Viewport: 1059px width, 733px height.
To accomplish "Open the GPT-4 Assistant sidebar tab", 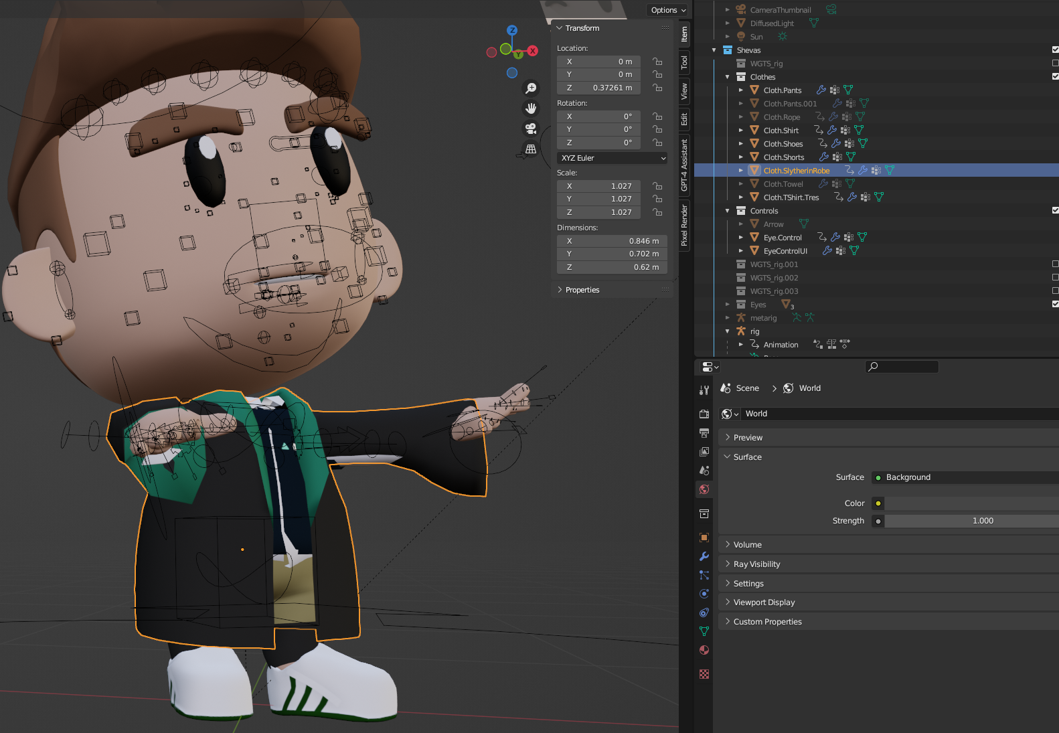I will [684, 165].
